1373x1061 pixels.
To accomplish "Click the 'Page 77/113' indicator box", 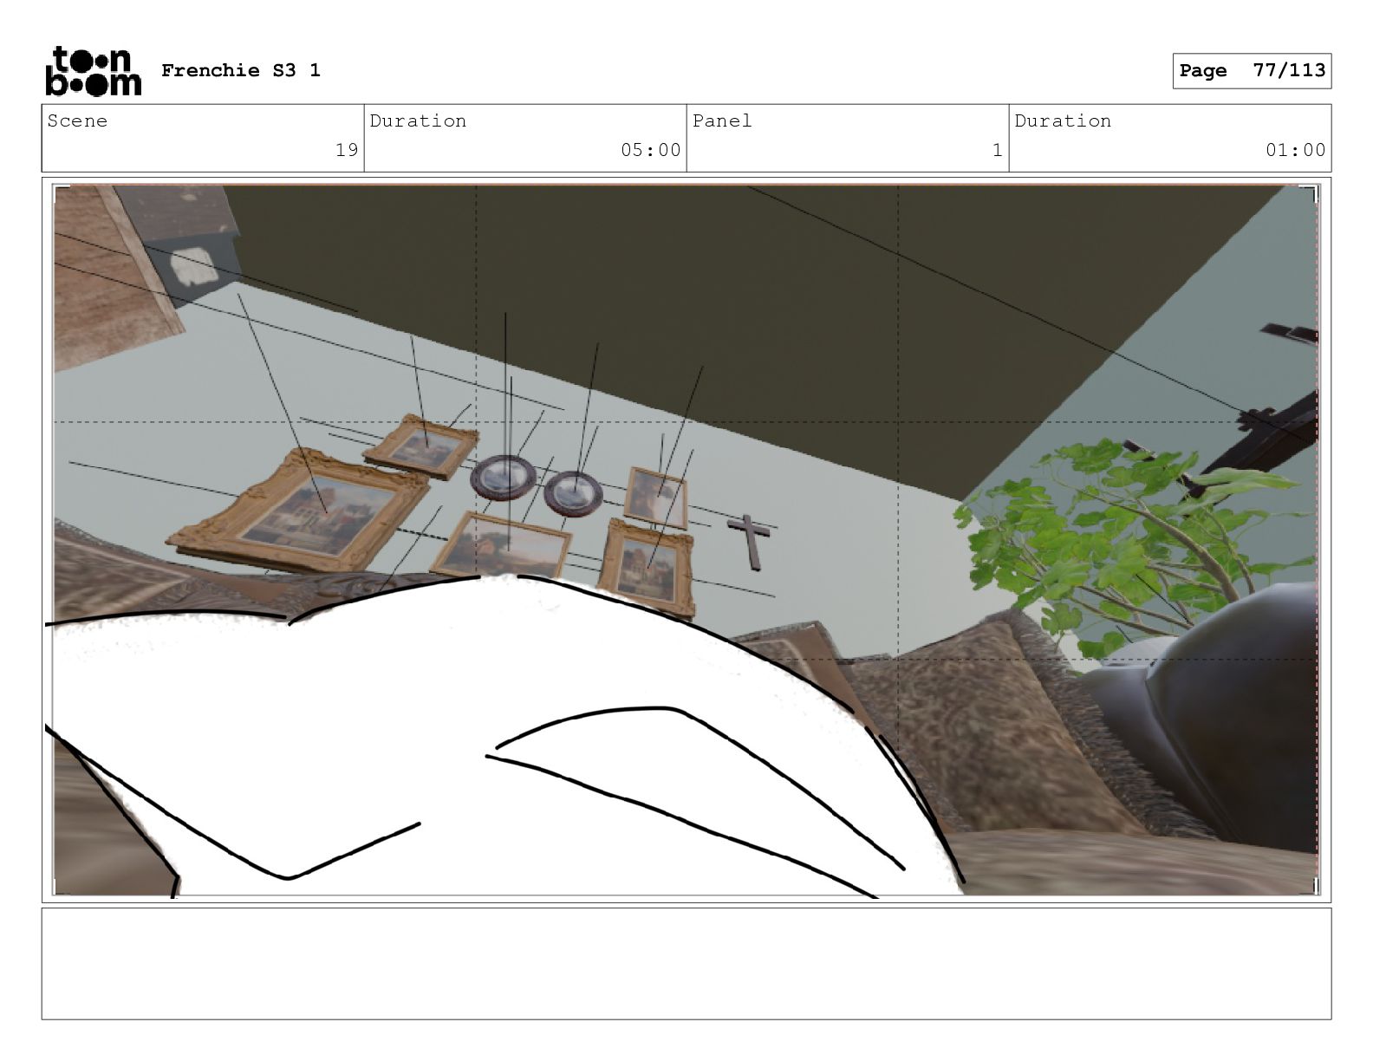I will point(1252,70).
